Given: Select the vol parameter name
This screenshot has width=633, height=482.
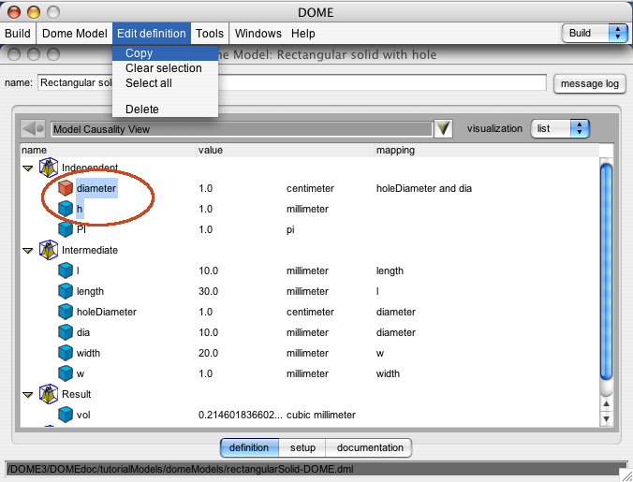Looking at the screenshot, I should tap(83, 415).
